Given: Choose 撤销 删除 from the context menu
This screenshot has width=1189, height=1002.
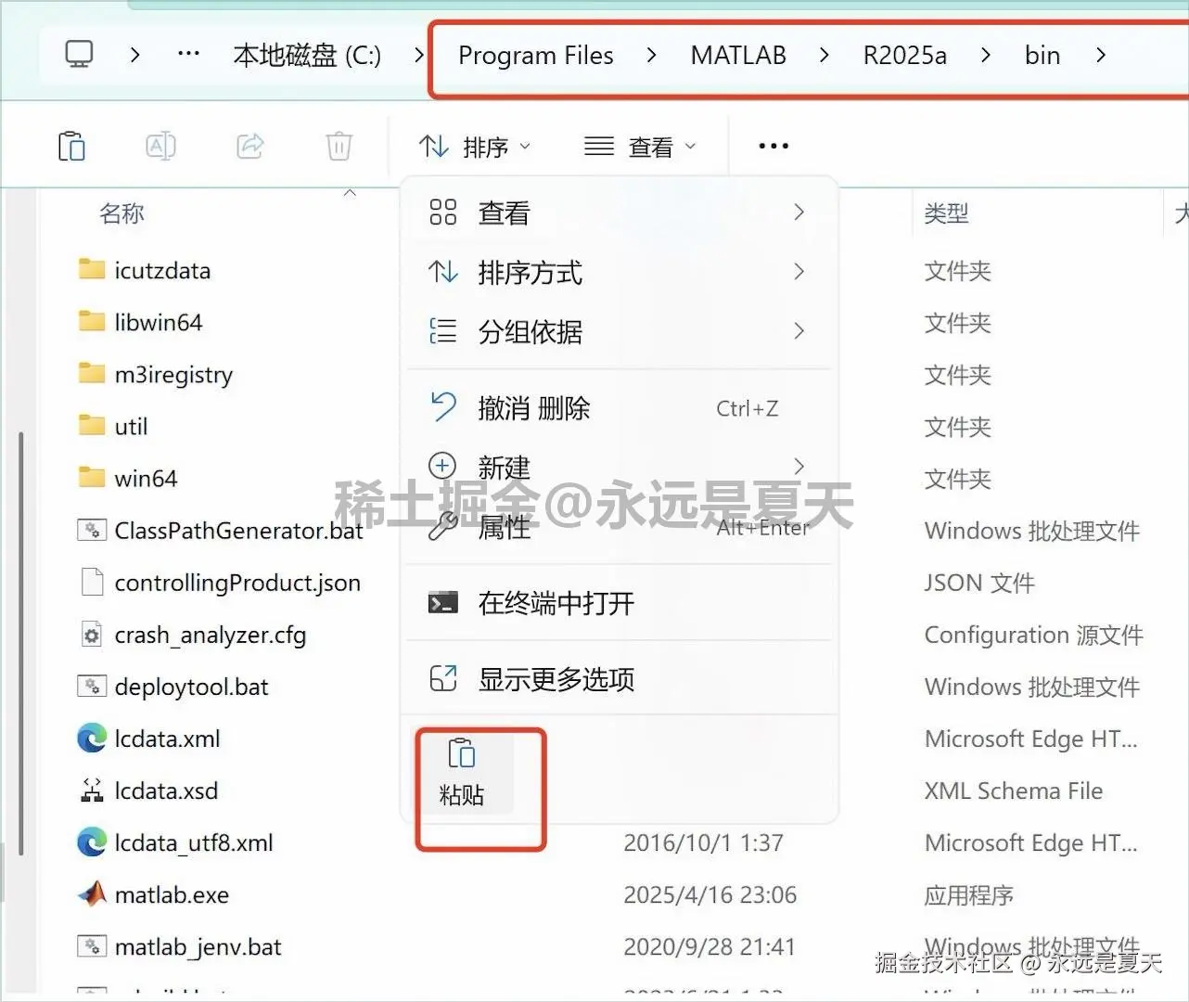Looking at the screenshot, I should 534,408.
